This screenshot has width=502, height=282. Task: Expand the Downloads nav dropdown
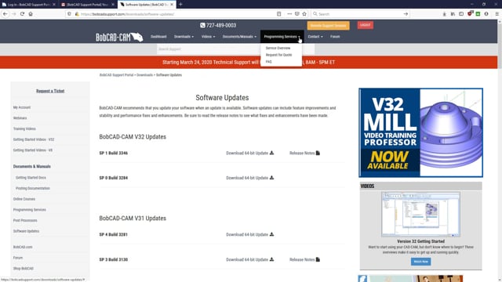(x=184, y=37)
